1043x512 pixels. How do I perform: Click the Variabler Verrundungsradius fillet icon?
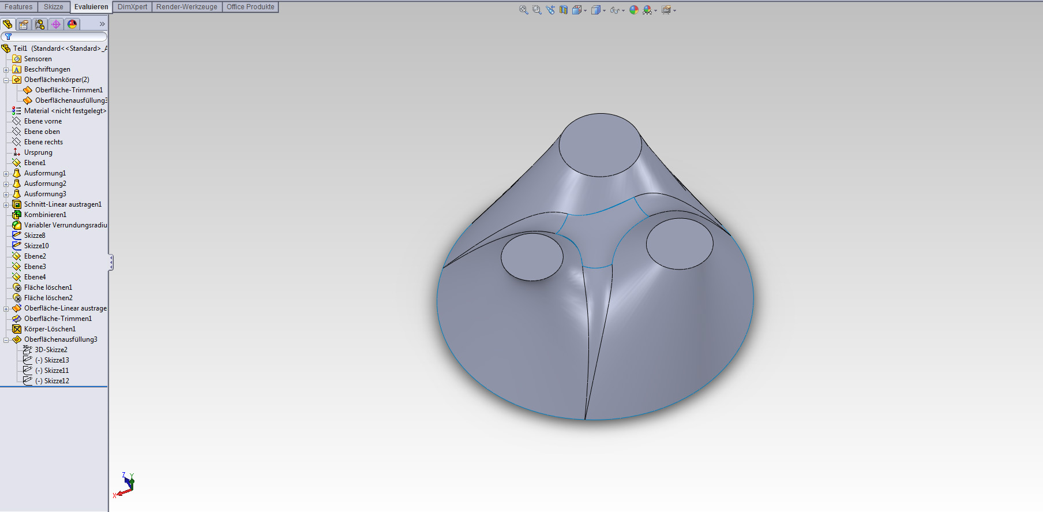tap(17, 225)
